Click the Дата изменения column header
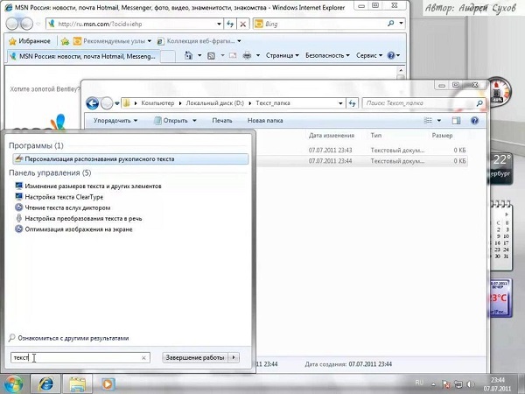Image resolution: width=525 pixels, height=394 pixels. [330, 137]
